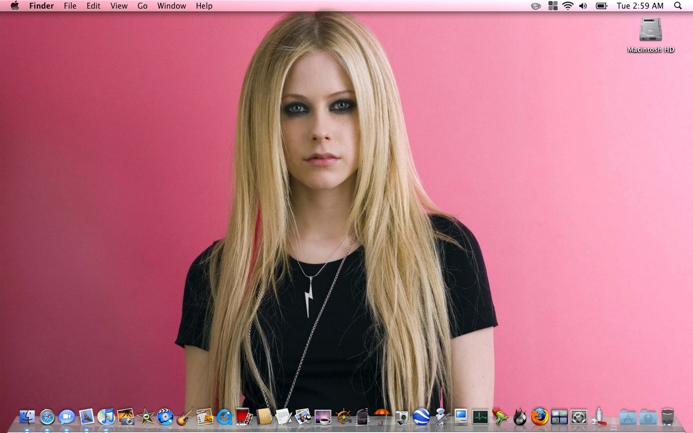Open iChat video bubble icon
This screenshot has height=433, width=693.
(x=67, y=417)
